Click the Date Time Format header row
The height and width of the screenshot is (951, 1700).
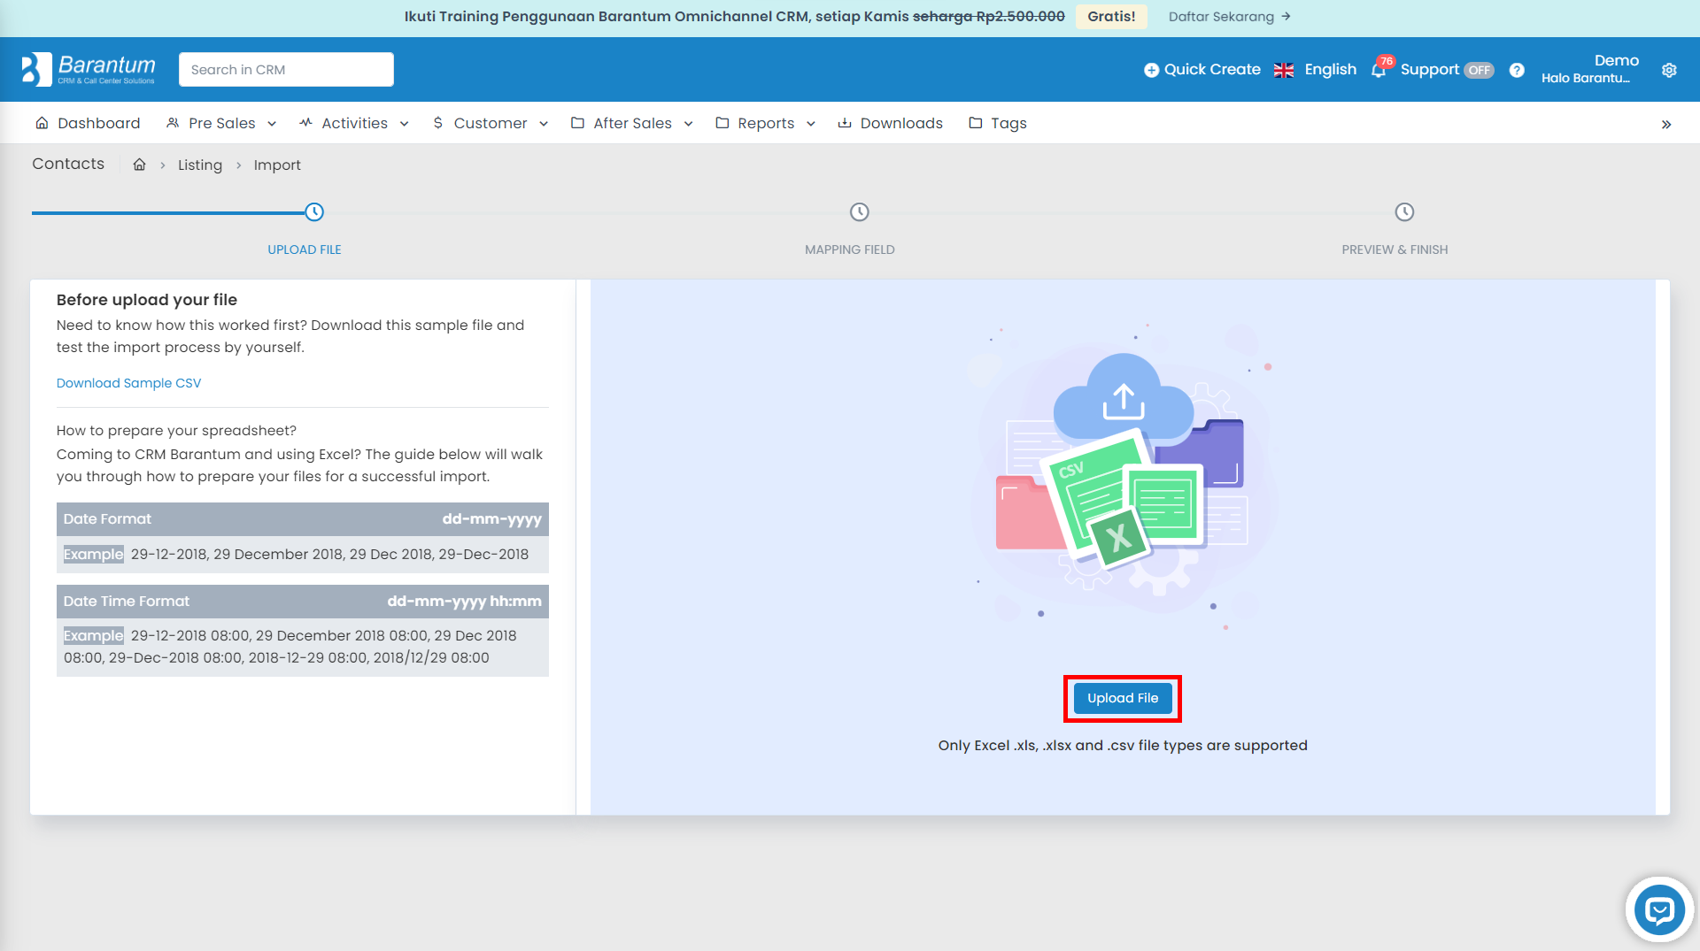pyautogui.click(x=303, y=602)
